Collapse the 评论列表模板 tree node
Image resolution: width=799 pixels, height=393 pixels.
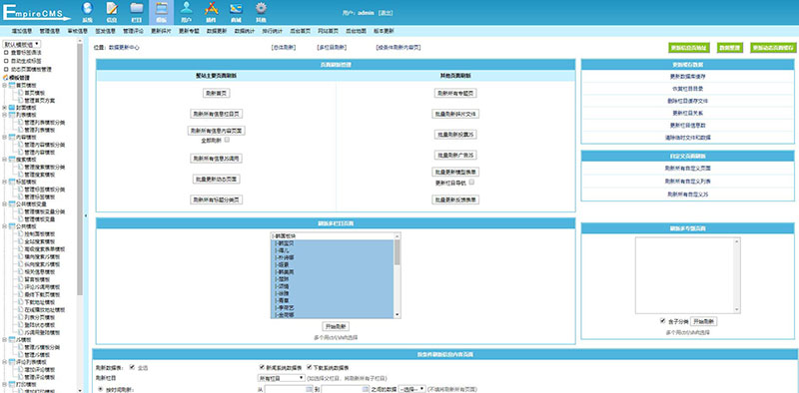coord(5,362)
